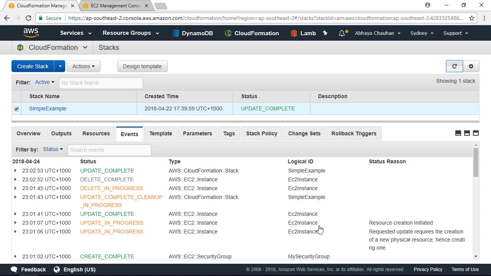Click the browser back arrow
Viewport: 491px width, 276px height.
click(x=7, y=18)
